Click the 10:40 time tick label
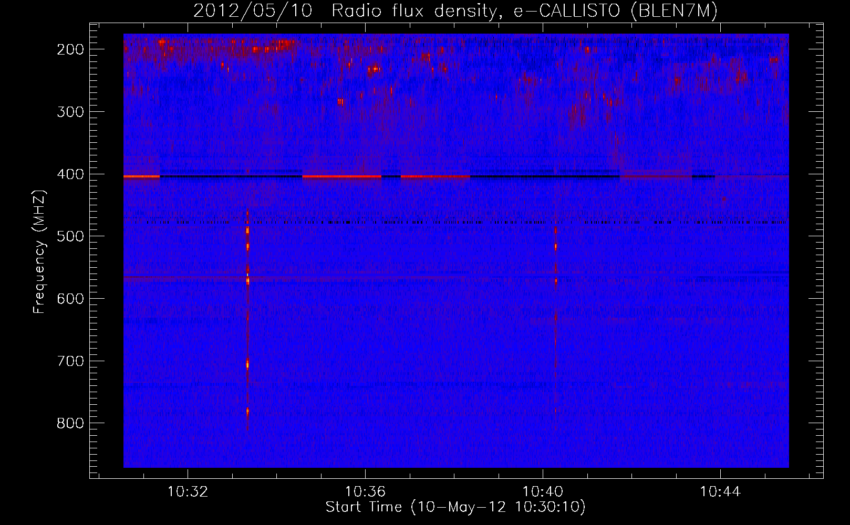The image size is (850, 525). [543, 492]
